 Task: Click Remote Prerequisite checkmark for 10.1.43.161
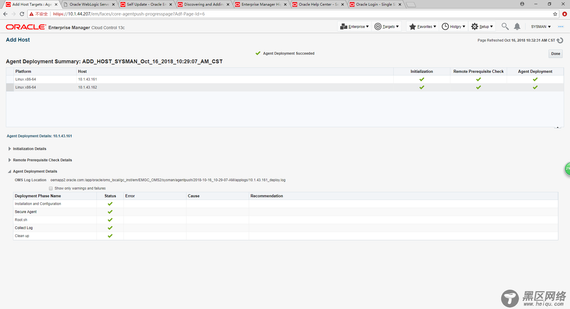[x=478, y=79]
